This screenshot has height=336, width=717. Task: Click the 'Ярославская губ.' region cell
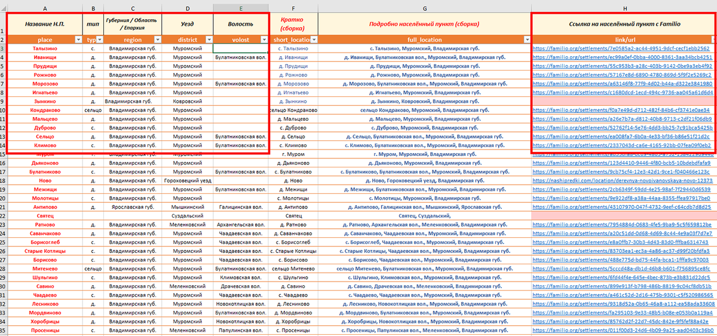pos(133,207)
